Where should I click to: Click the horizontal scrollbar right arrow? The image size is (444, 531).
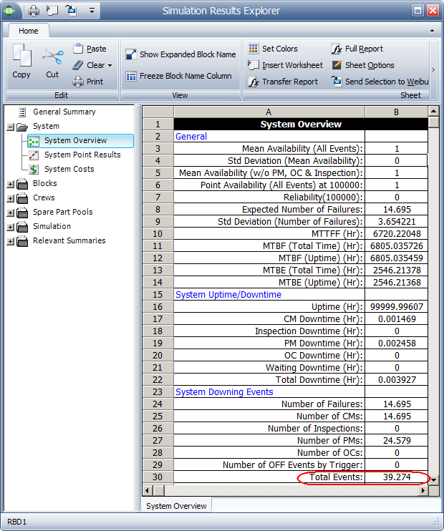point(423,490)
